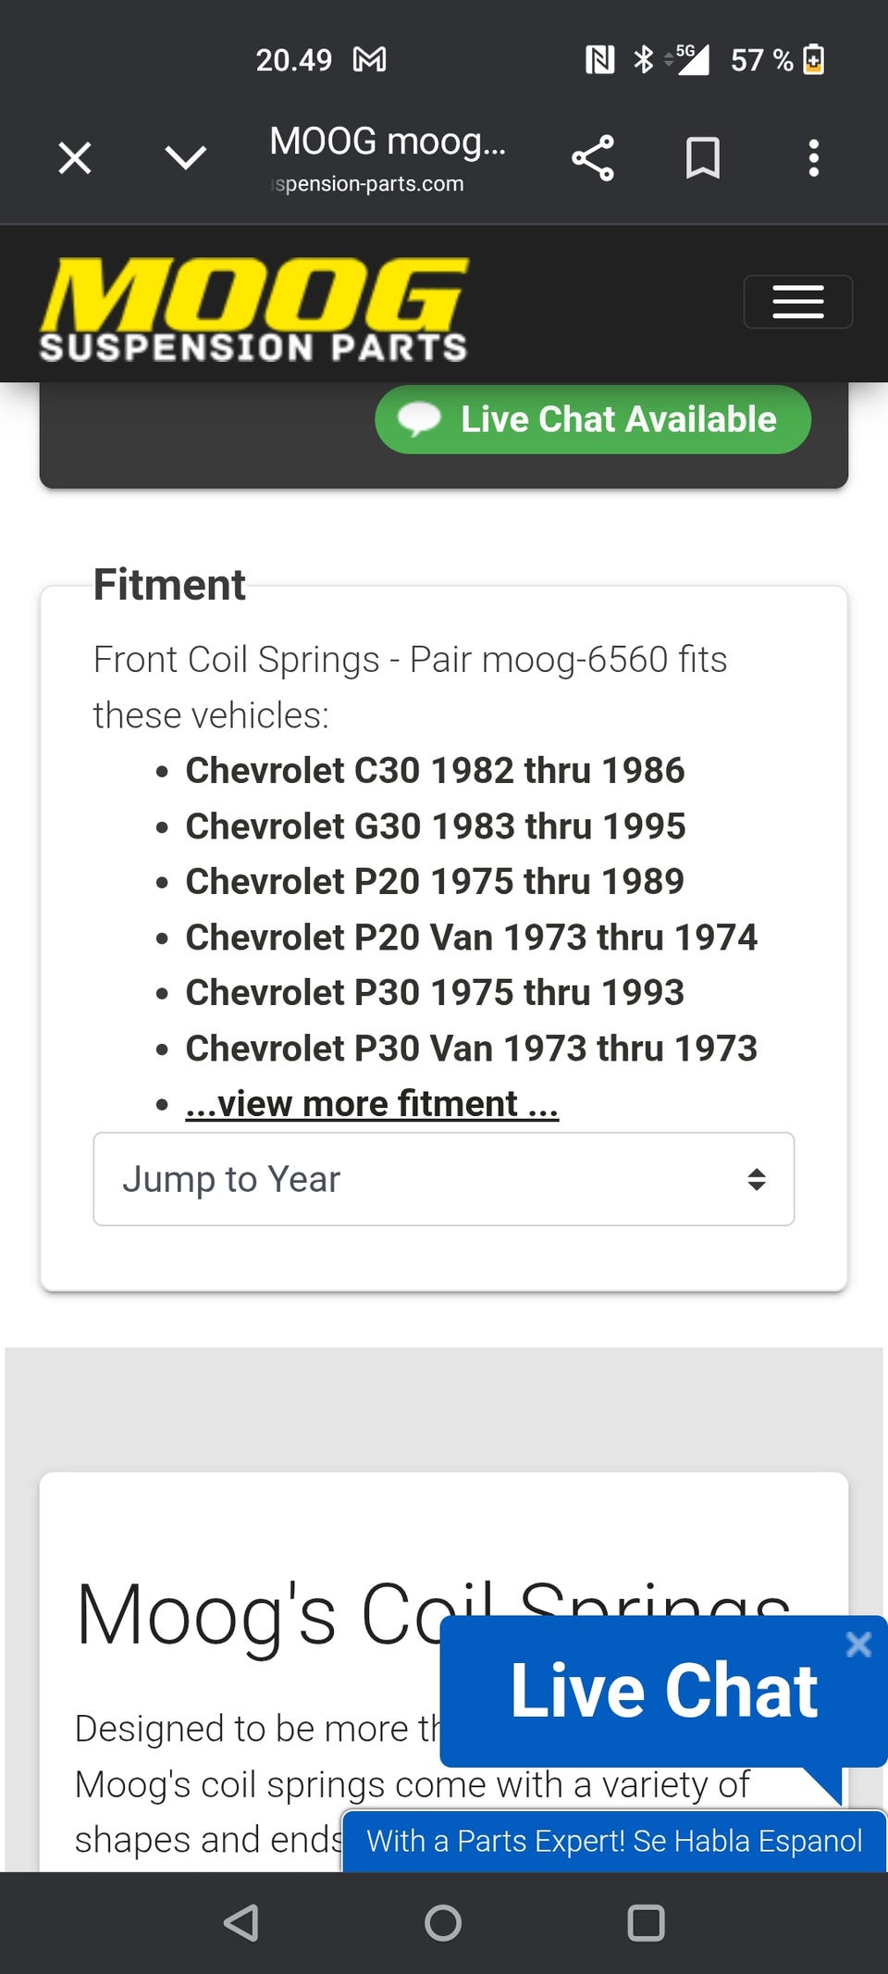Open the three-dot overflow menu
The image size is (888, 1974).
click(x=813, y=157)
